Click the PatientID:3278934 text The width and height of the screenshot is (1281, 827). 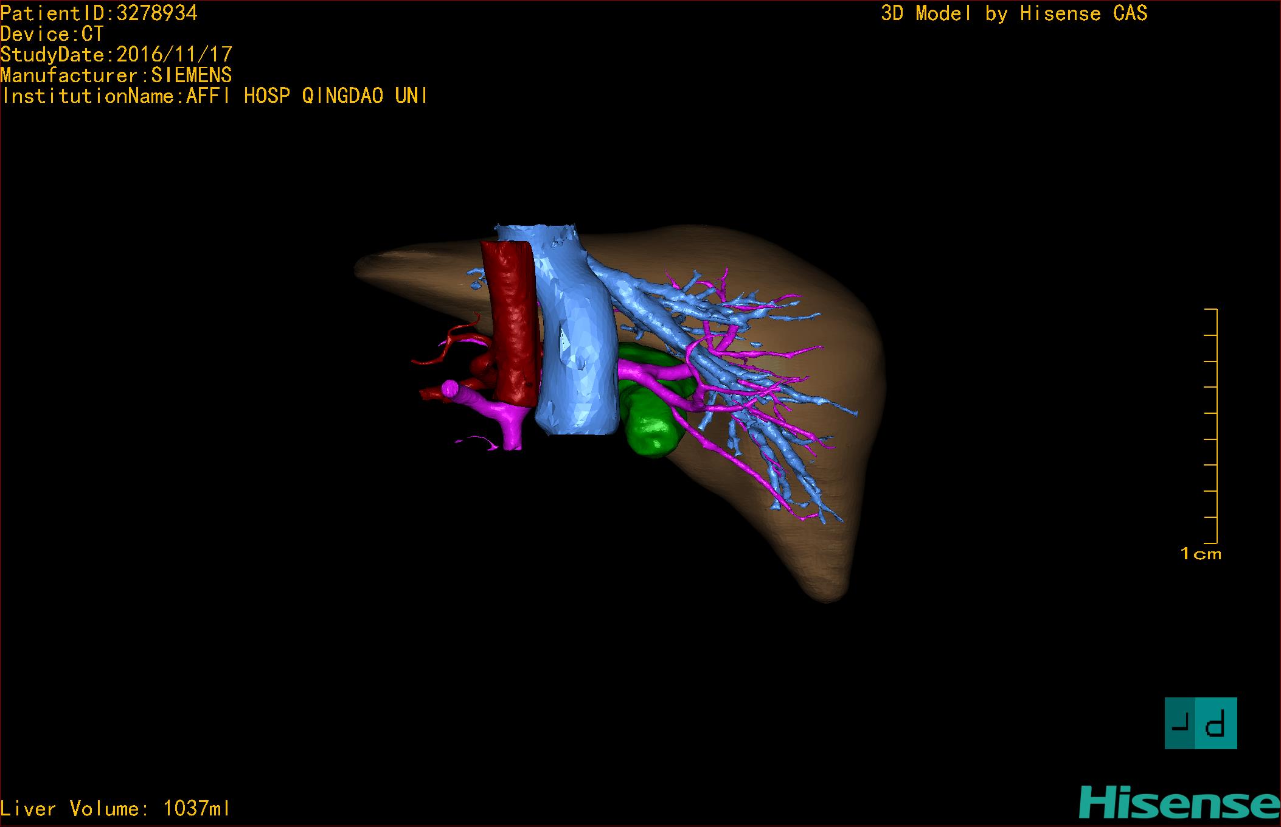pyautogui.click(x=99, y=13)
